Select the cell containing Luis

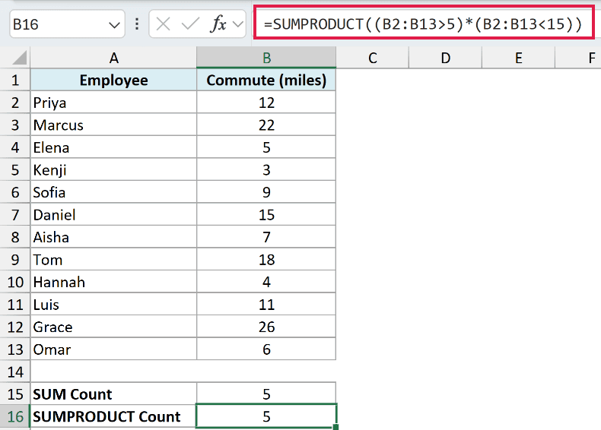113,305
